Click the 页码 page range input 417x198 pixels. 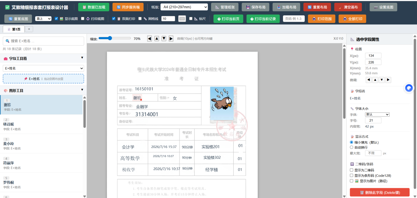click(x=294, y=19)
